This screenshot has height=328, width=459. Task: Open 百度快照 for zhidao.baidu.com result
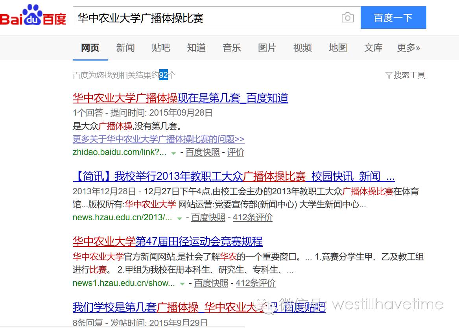pos(203,152)
